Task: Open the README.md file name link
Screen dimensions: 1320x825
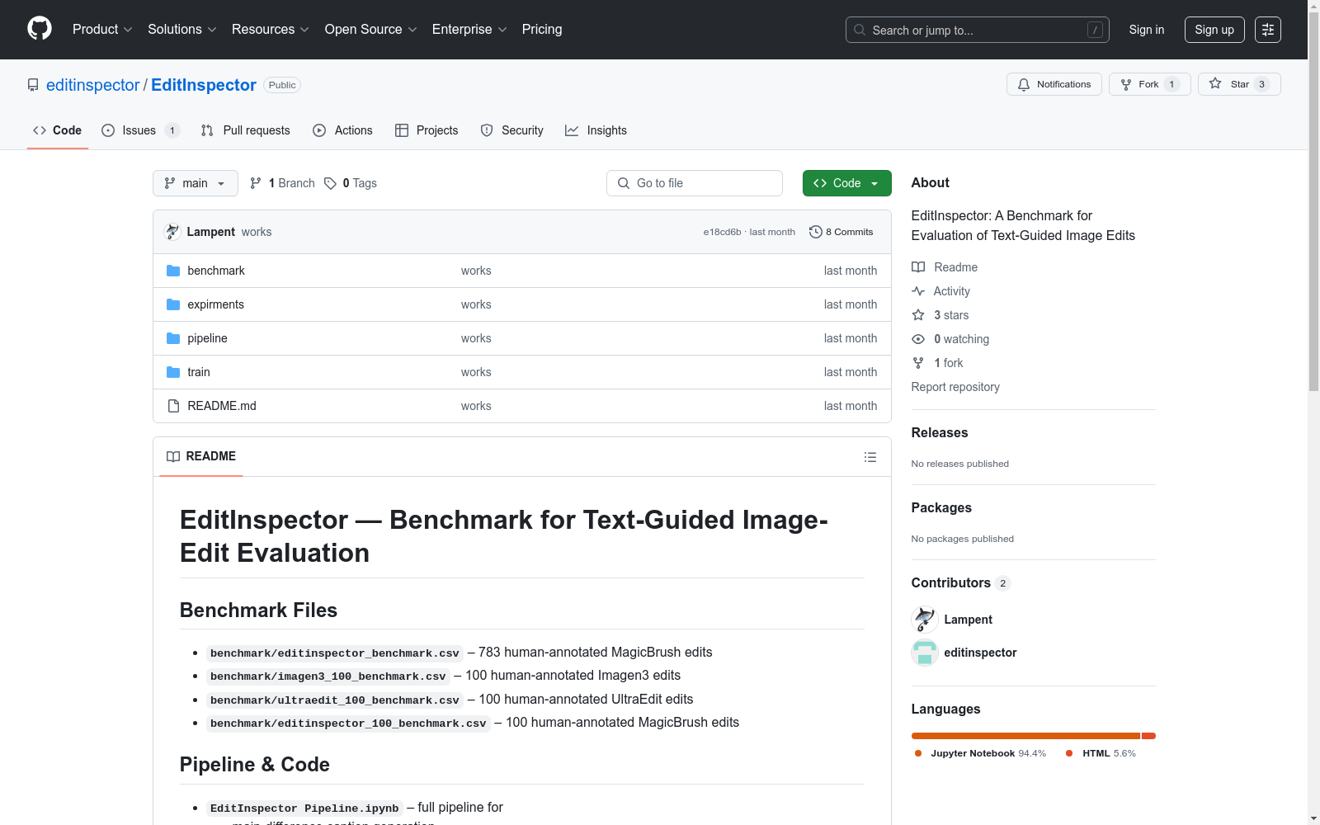Action: pyautogui.click(x=222, y=406)
